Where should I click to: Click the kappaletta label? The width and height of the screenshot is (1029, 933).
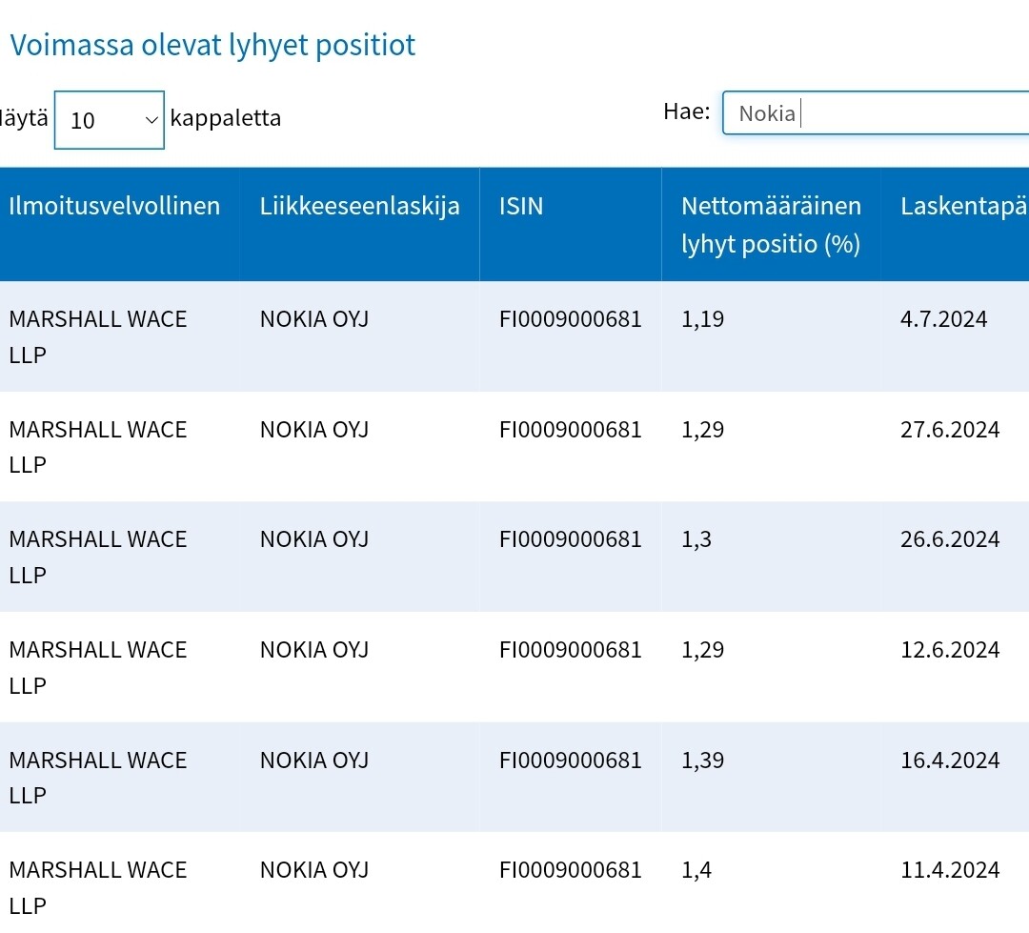[225, 118]
